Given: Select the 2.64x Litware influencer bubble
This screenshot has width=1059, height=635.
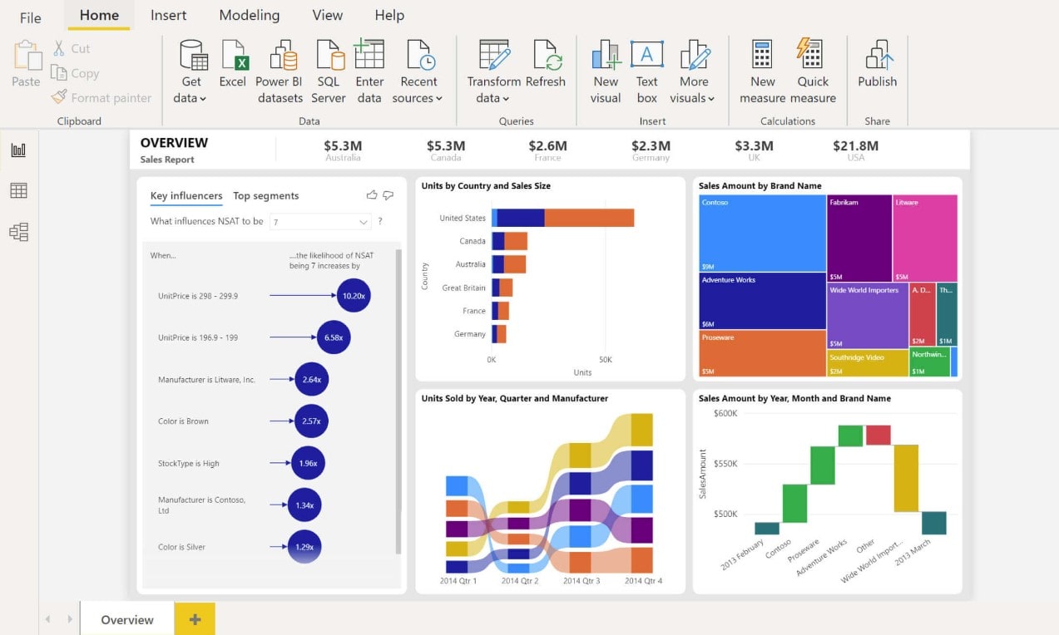Looking at the screenshot, I should pyautogui.click(x=312, y=379).
